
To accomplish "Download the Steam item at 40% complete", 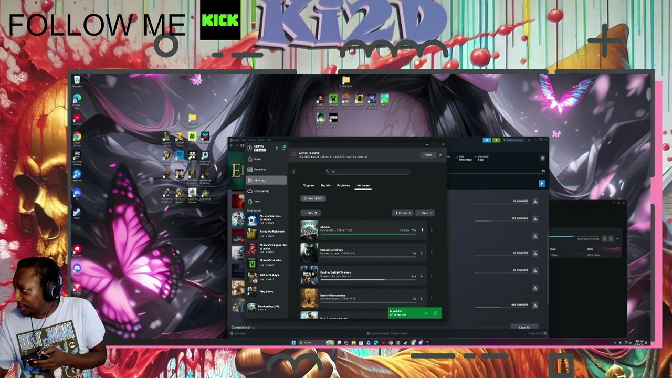I will tap(535, 305).
